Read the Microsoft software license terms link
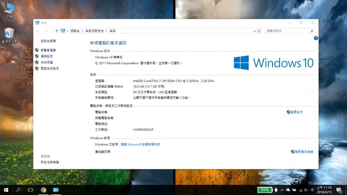The image size is (347, 195). click(141, 144)
